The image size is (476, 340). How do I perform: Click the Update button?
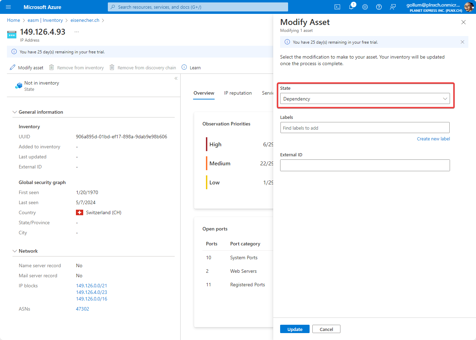[295, 329]
